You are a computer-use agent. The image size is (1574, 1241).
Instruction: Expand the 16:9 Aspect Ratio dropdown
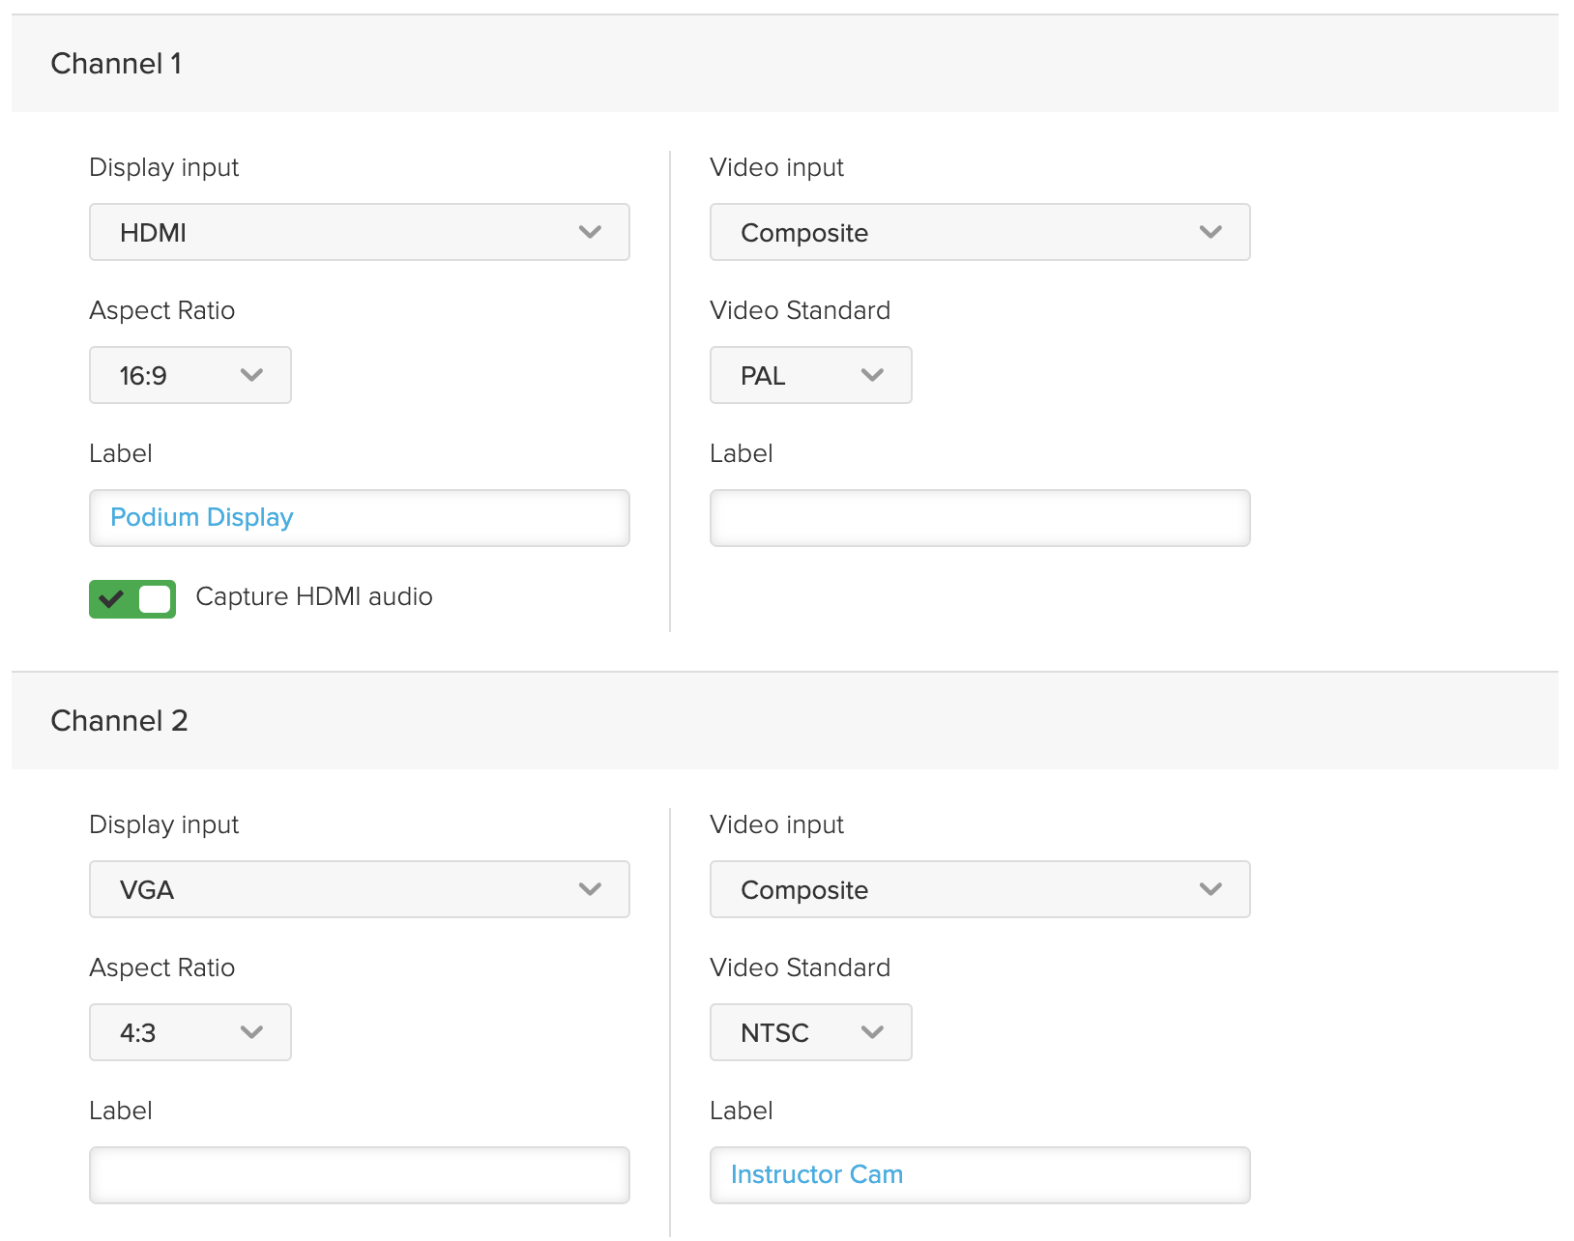[189, 375]
